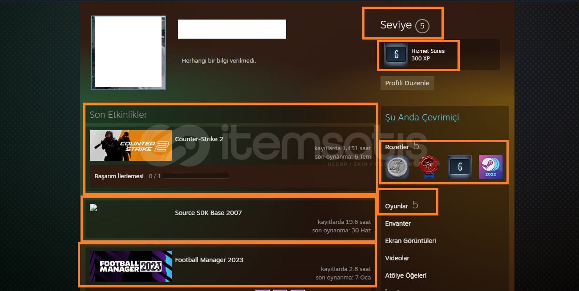This screenshot has height=291, width=579.
Task: Open Source SDK Base 2007 link
Action: (x=208, y=213)
